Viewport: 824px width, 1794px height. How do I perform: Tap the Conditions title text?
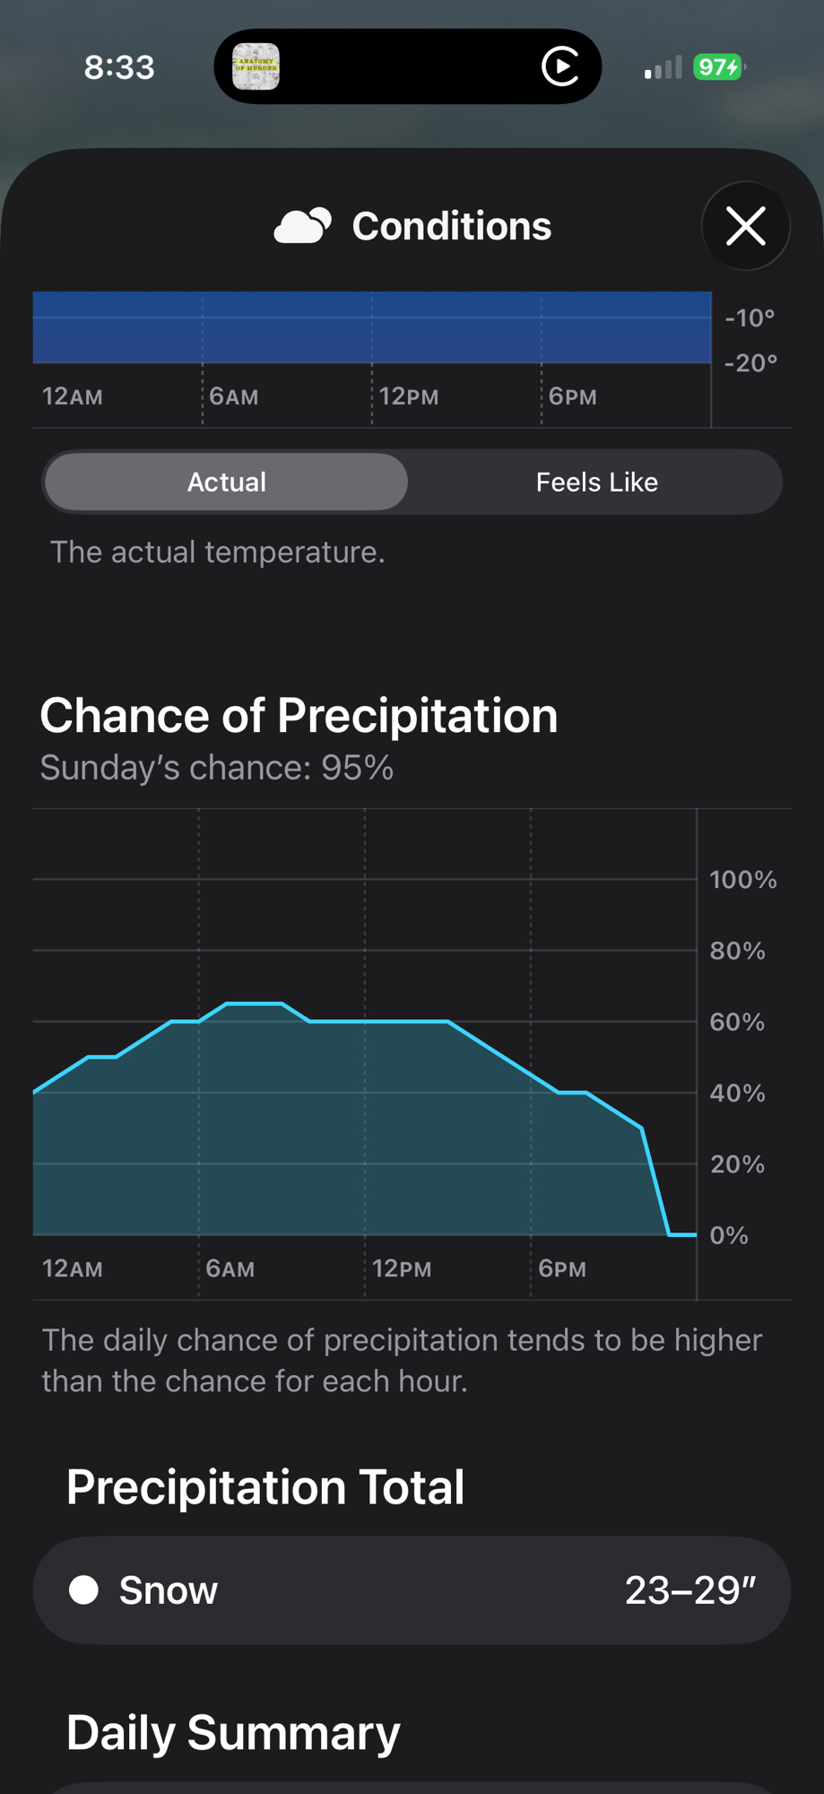(x=451, y=226)
